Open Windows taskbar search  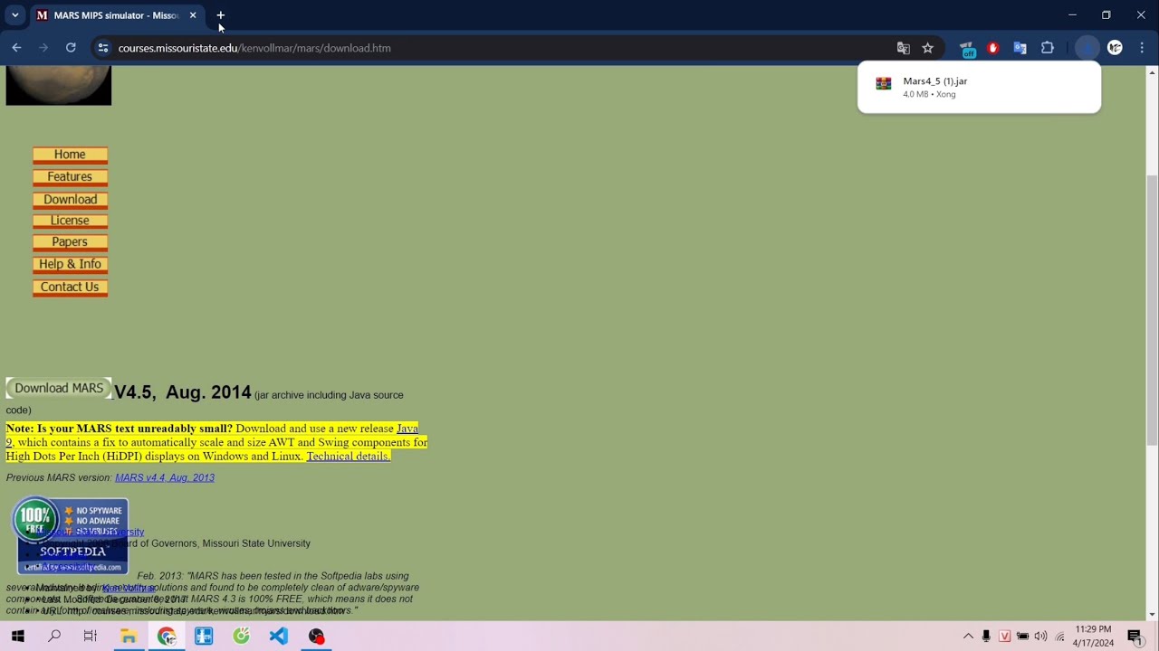[54, 637]
